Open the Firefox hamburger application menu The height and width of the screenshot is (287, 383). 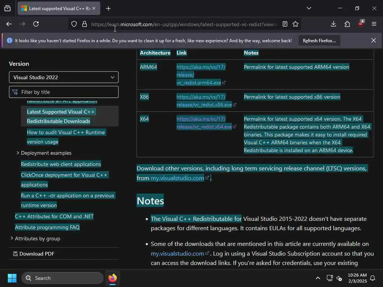[x=374, y=24]
